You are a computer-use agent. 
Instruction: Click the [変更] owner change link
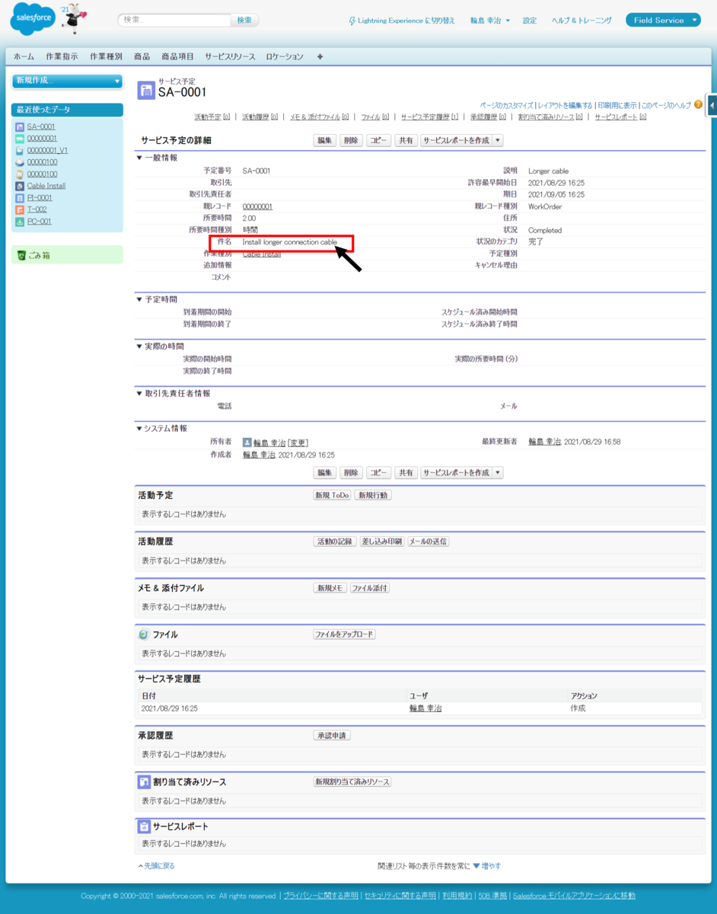click(298, 443)
